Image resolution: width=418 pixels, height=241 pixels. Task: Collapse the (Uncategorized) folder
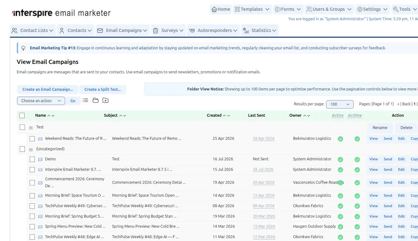click(x=31, y=149)
